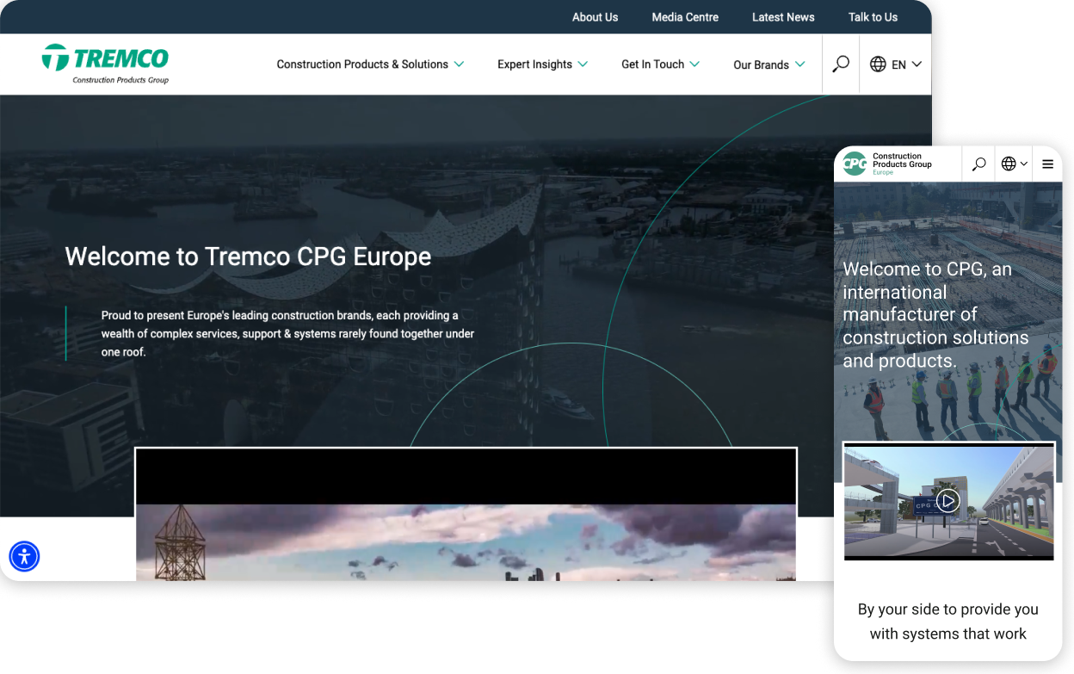Open search in the mobile CPG header
Viewport: 1074px width, 674px height.
(x=978, y=164)
